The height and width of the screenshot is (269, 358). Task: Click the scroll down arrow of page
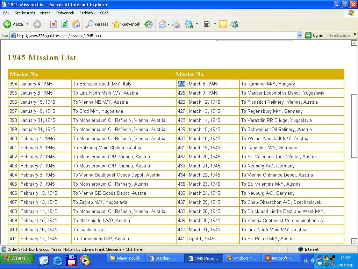(x=354, y=241)
